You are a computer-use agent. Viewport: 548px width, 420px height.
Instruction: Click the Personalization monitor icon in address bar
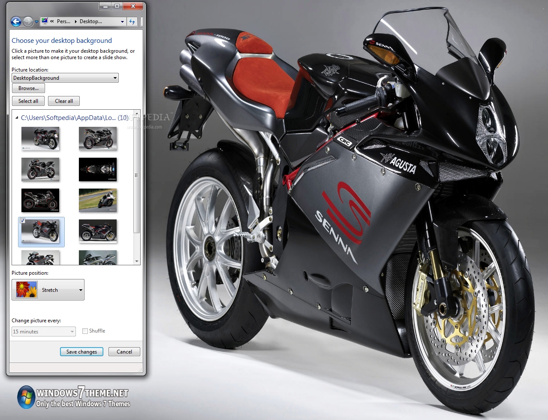[45, 21]
